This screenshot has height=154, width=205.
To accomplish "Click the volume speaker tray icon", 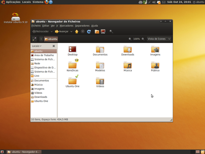I will 154,2.
